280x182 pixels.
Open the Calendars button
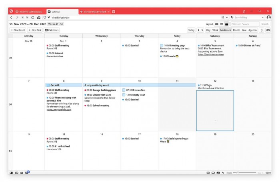click(x=52, y=30)
